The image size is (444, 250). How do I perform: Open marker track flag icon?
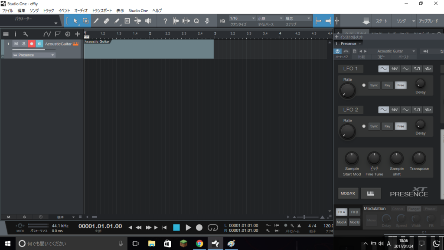click(x=58, y=34)
